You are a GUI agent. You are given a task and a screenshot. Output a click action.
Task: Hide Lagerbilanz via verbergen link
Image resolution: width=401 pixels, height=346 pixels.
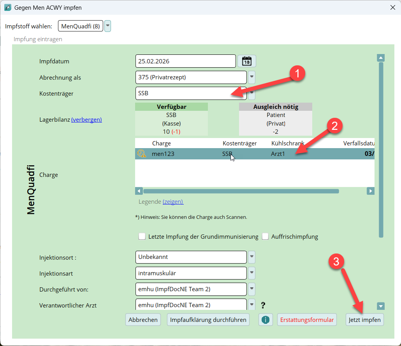point(86,120)
